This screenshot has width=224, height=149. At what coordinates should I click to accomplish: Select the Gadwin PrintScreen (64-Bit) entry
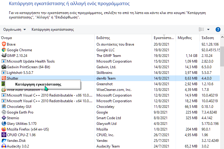pos(28,67)
